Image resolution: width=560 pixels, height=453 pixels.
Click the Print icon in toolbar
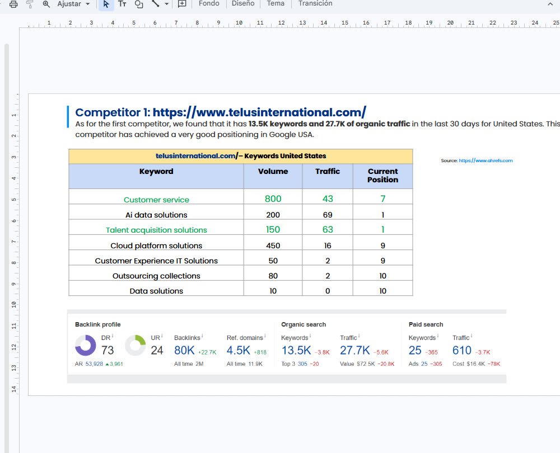coord(13,4)
